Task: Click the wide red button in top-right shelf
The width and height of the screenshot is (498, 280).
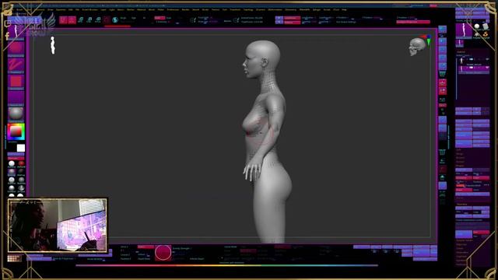Action: (413, 22)
